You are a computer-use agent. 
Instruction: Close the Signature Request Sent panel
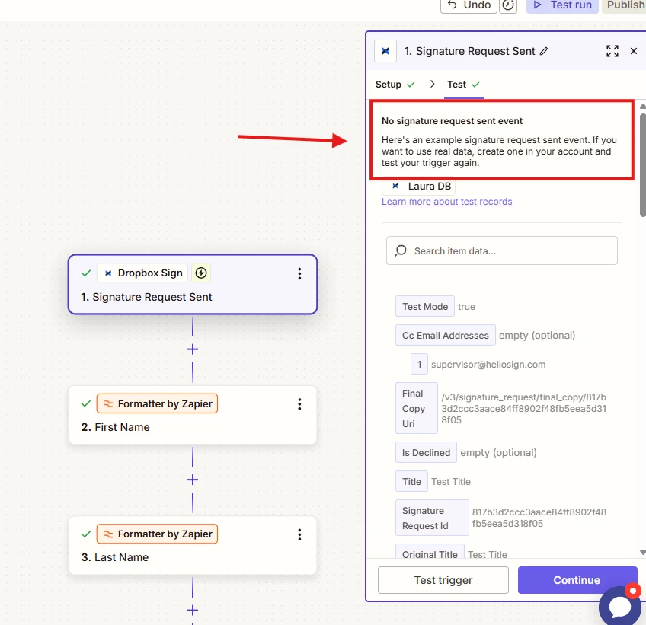pyautogui.click(x=634, y=51)
